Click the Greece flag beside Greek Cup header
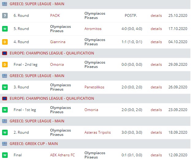 pyautogui.click(x=5, y=143)
